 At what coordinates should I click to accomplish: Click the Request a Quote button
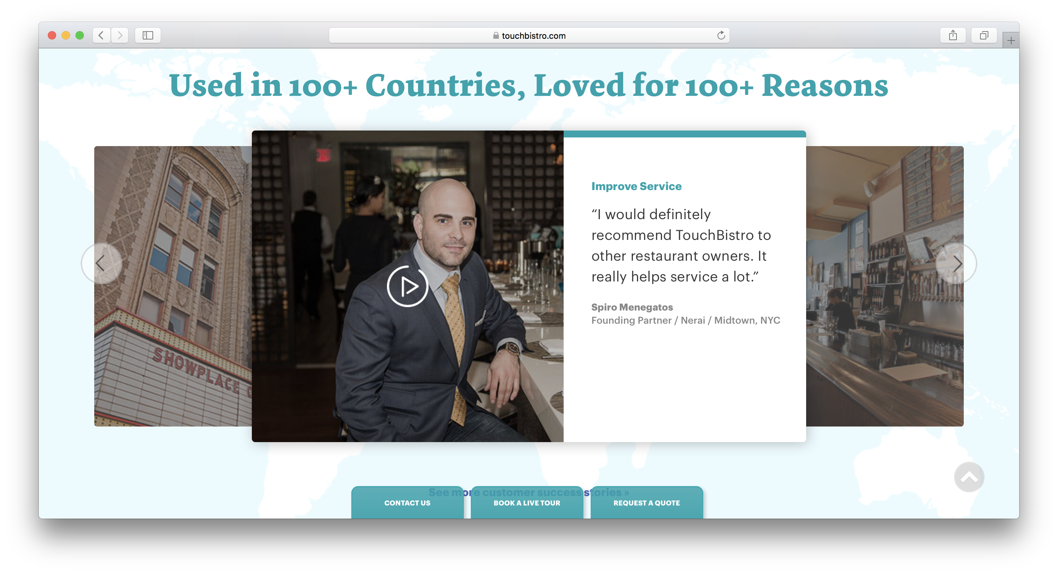click(646, 503)
